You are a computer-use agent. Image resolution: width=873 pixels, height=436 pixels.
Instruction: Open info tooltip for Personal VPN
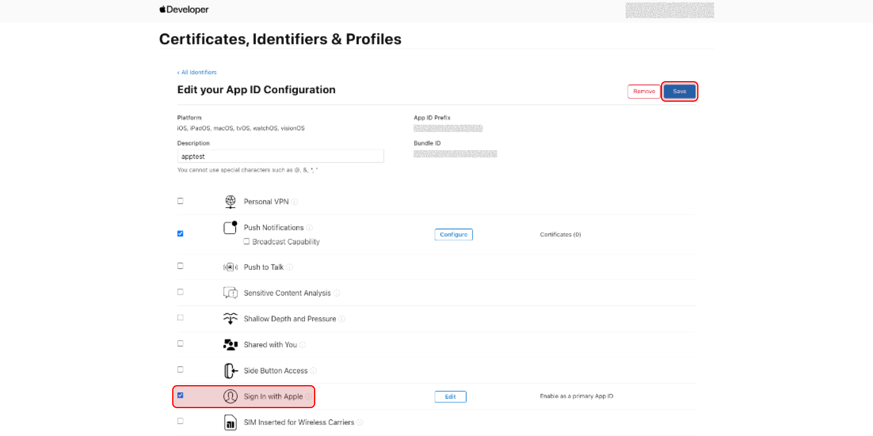pyautogui.click(x=295, y=202)
